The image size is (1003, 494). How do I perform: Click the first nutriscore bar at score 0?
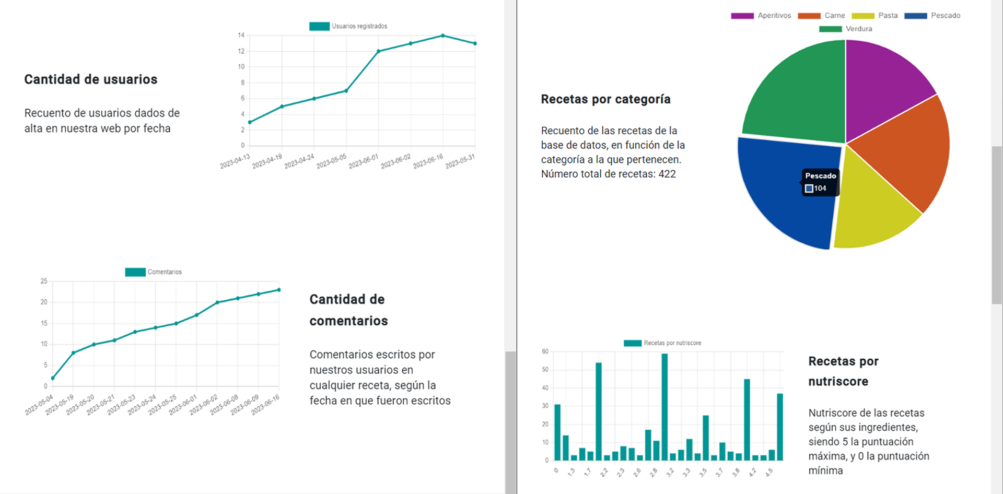(x=557, y=432)
